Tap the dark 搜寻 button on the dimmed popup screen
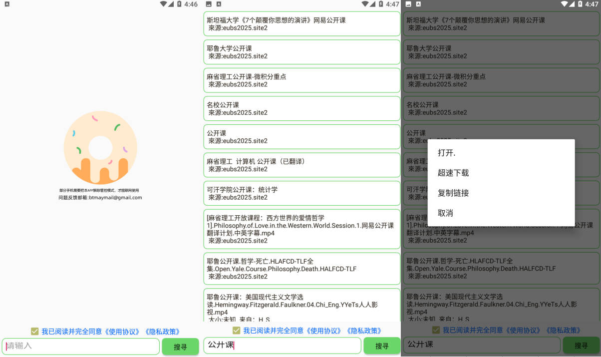This screenshot has height=357, width=601. pyautogui.click(x=582, y=346)
